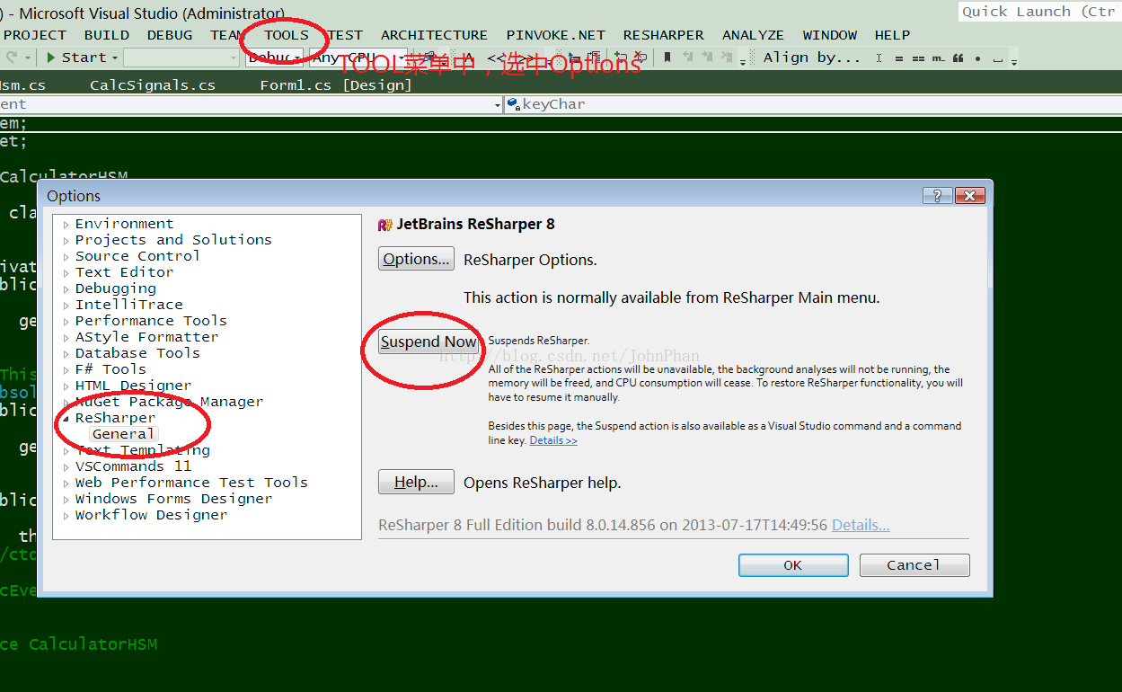
Task: Click the green Start debugging play icon
Action: click(51, 58)
